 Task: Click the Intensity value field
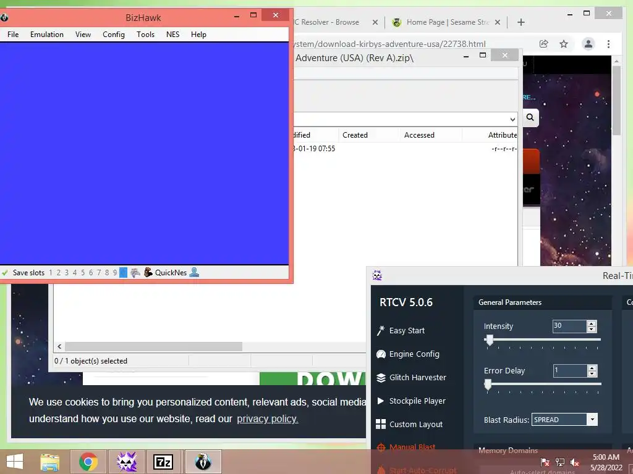569,326
